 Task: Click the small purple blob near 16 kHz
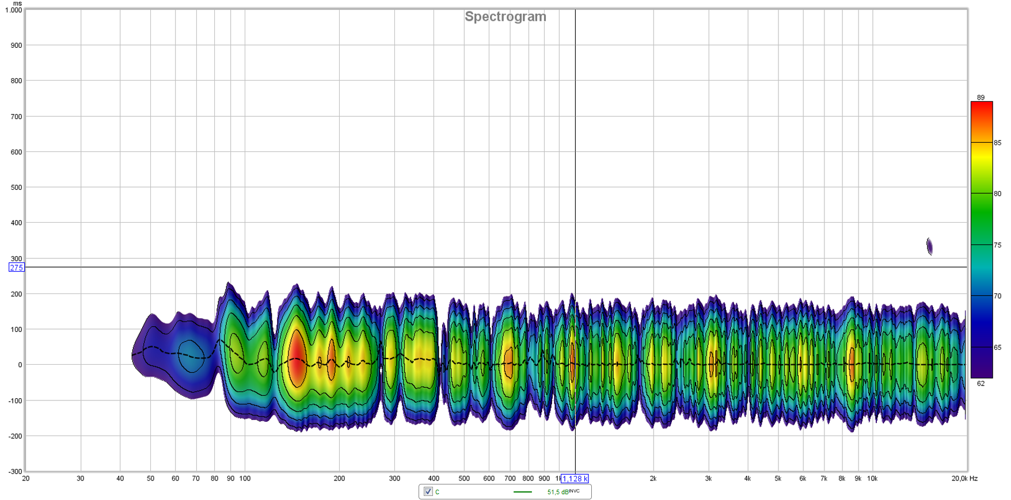click(929, 246)
